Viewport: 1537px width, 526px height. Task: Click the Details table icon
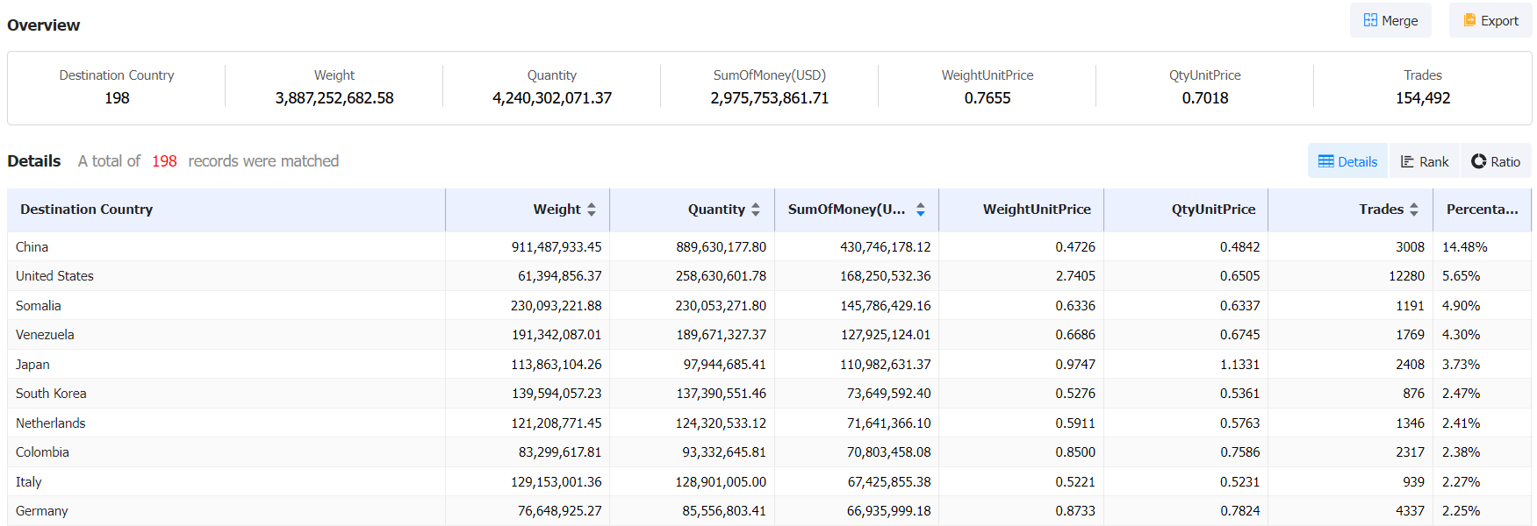(x=1325, y=161)
